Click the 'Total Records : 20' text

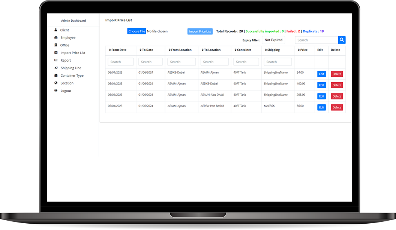tap(229, 31)
